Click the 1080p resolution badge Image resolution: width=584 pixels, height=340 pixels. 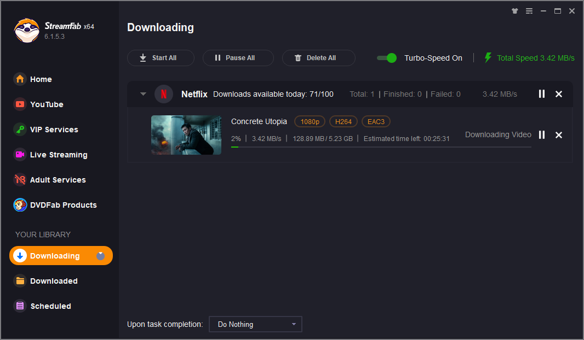(x=310, y=121)
